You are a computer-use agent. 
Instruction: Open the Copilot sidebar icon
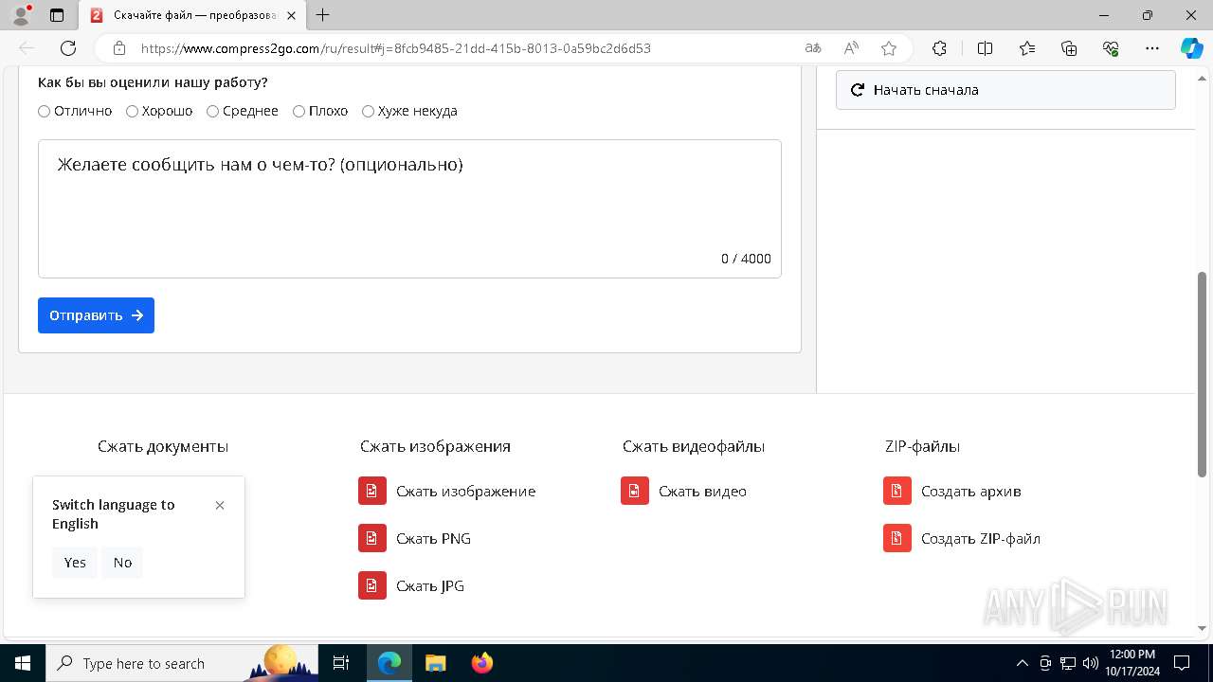[x=1191, y=48]
